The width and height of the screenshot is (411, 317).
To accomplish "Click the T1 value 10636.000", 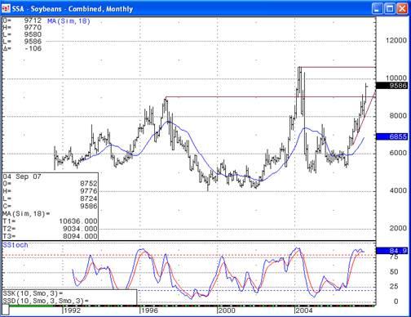I will tap(78, 221).
